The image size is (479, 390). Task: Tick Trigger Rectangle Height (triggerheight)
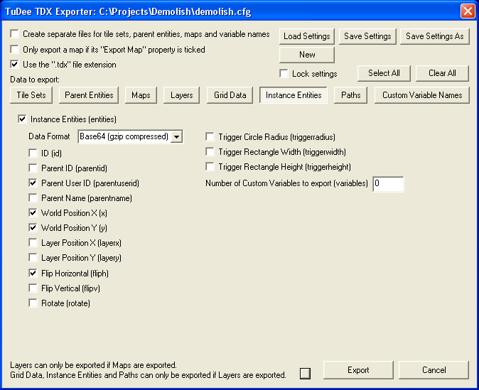click(210, 166)
